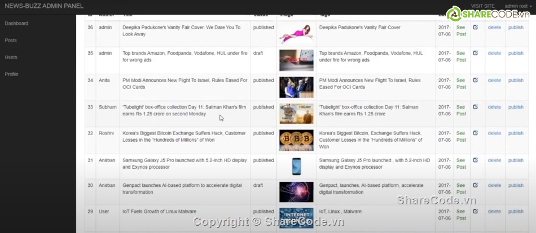This screenshot has height=233, width=536.
Task: Click the Genpact AI brain thumbnail
Action: (x=296, y=192)
